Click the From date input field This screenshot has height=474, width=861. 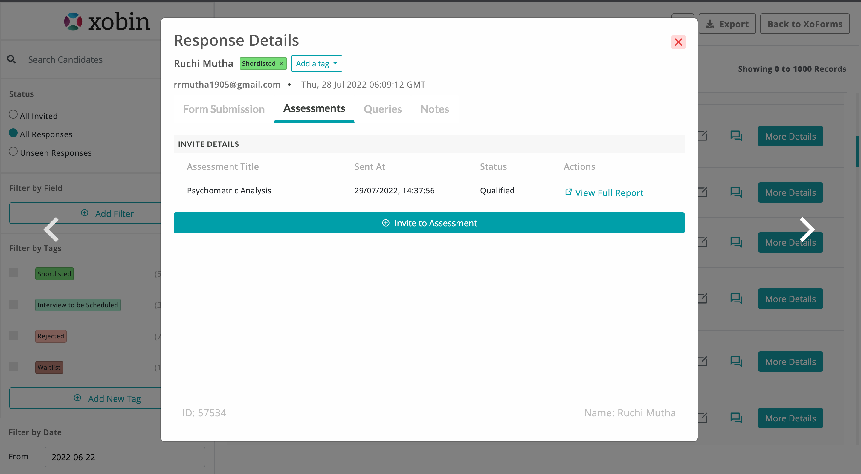point(125,457)
